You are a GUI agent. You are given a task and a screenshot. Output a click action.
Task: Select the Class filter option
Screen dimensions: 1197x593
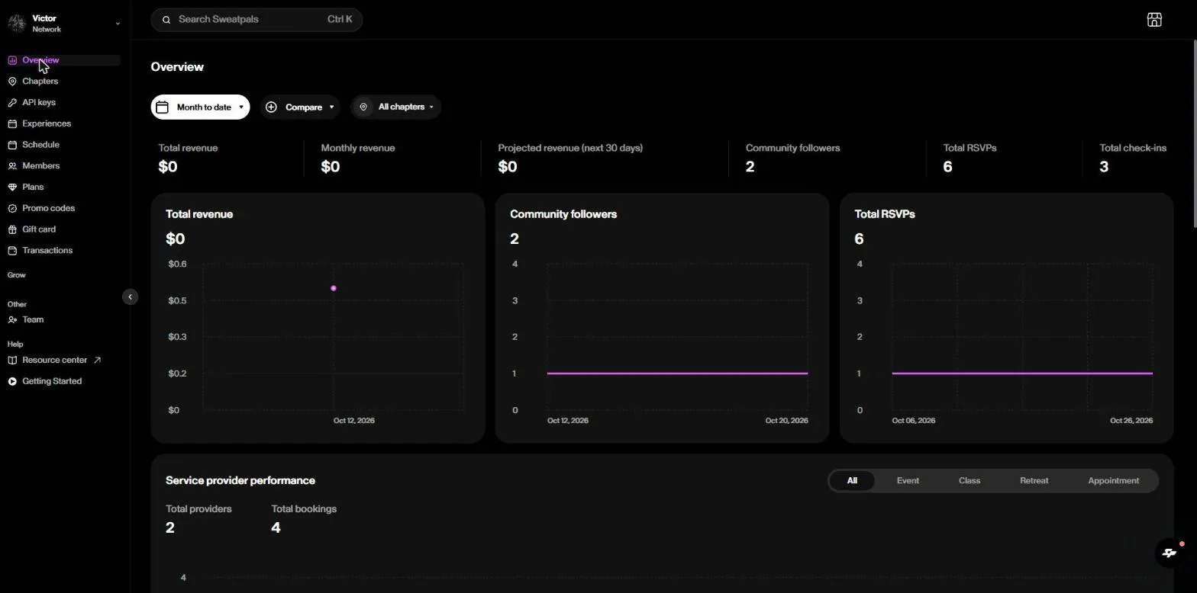pos(970,481)
